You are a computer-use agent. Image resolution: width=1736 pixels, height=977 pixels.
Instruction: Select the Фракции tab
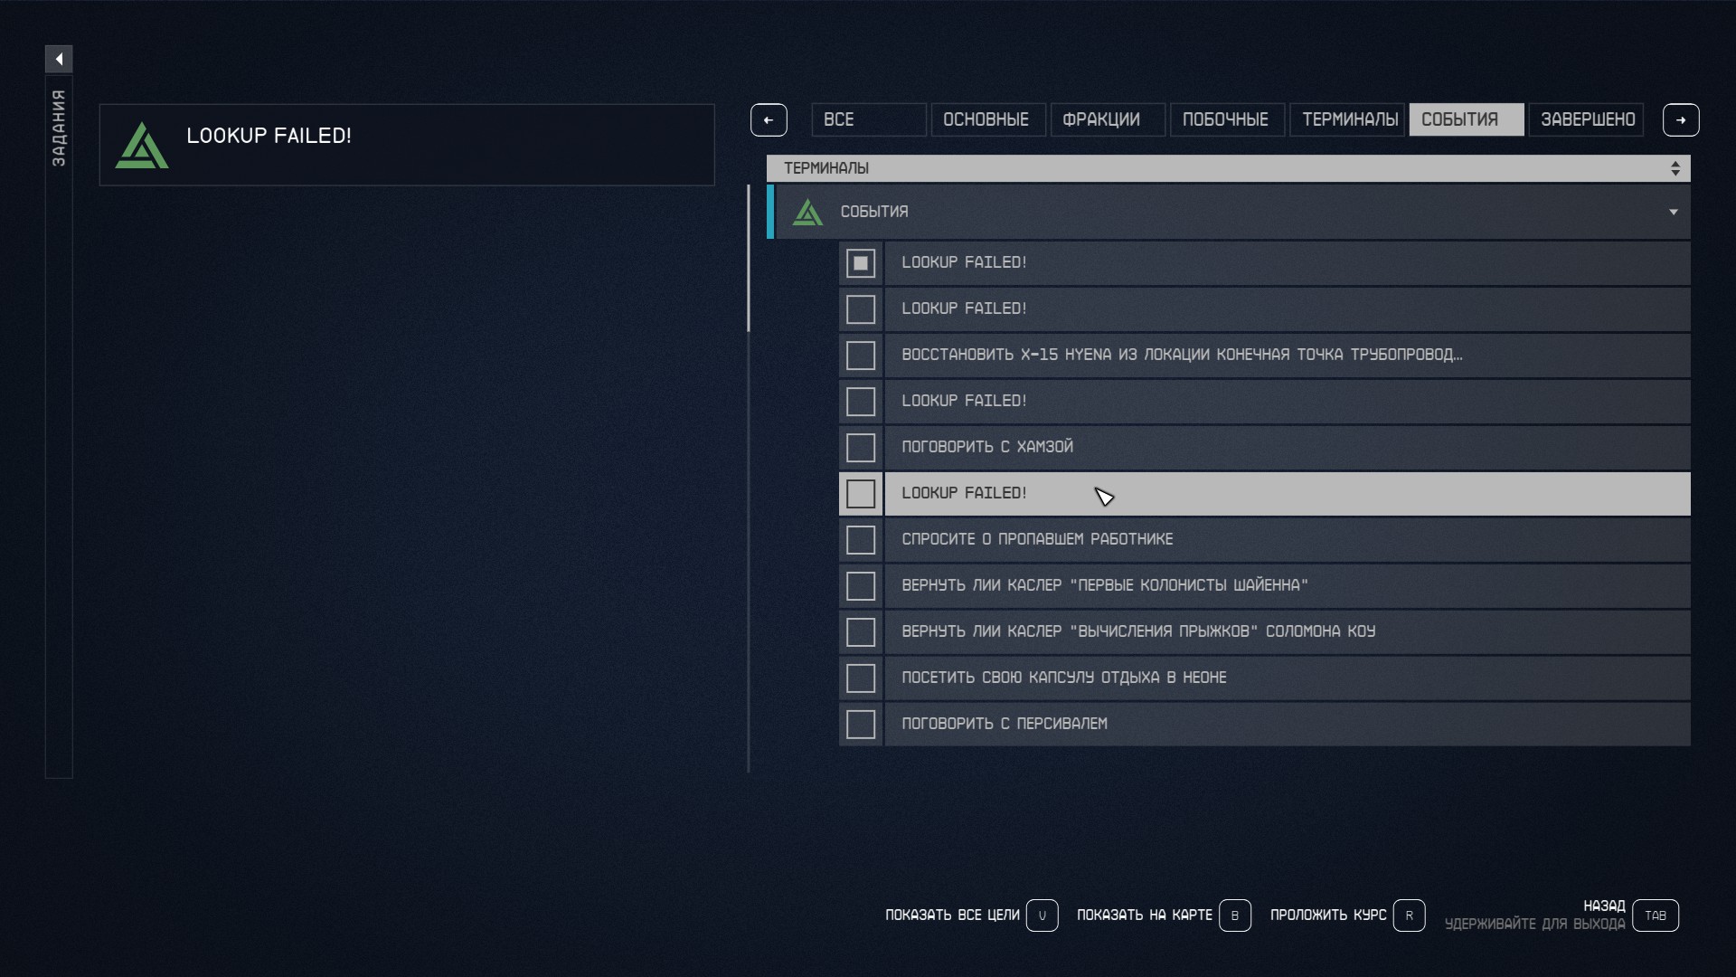1101,119
